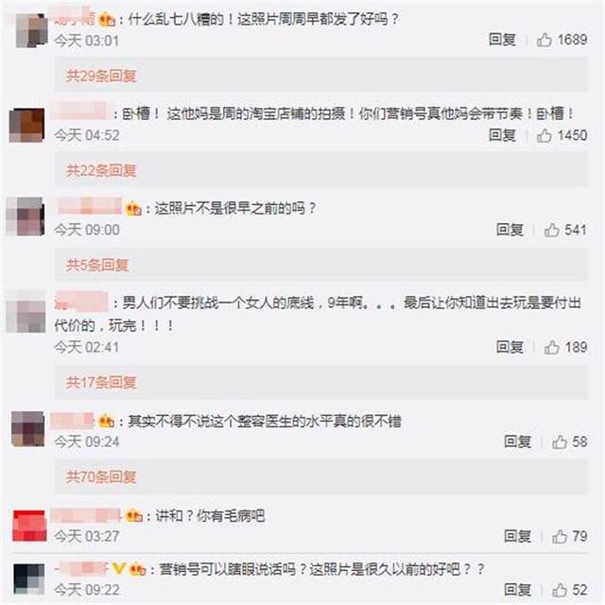
Task: Like the plastic surgeon comment with 58 likes
Action: point(560,441)
